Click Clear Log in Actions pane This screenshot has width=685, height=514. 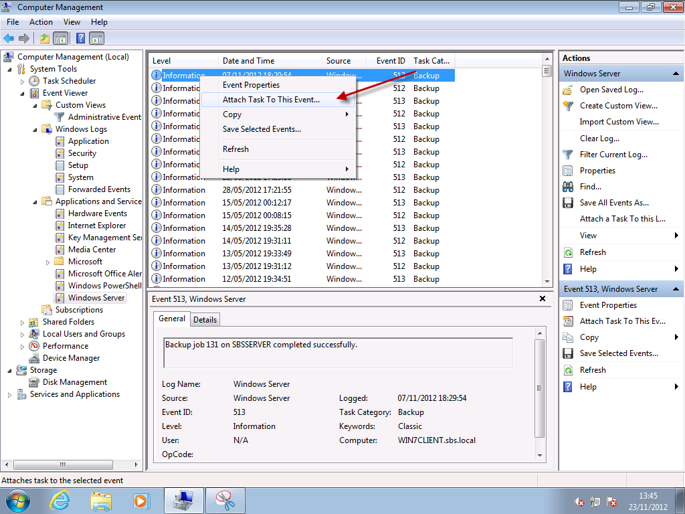(x=599, y=139)
